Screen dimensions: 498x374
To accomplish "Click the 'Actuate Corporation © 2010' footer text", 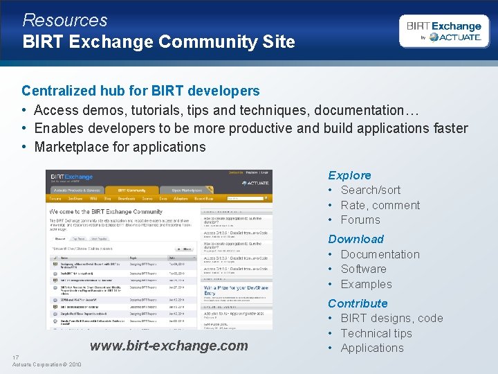I will [x=47, y=364].
